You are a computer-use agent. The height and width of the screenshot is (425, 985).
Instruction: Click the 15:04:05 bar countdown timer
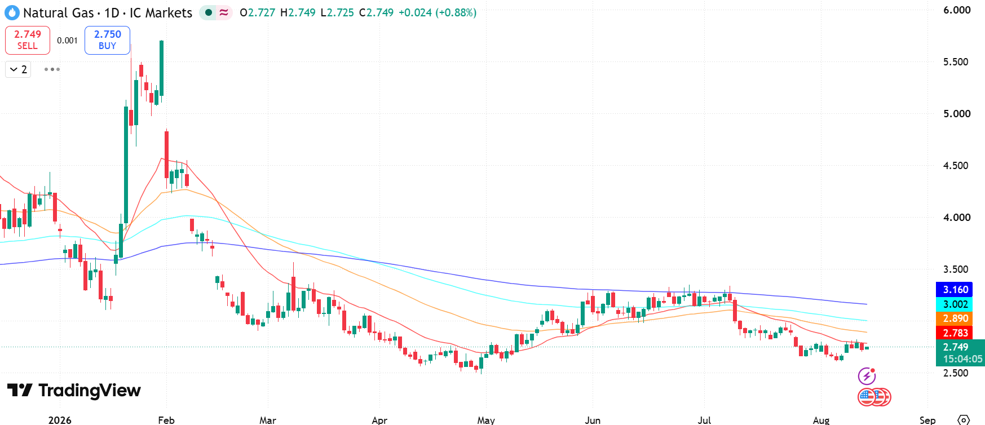[x=962, y=359]
